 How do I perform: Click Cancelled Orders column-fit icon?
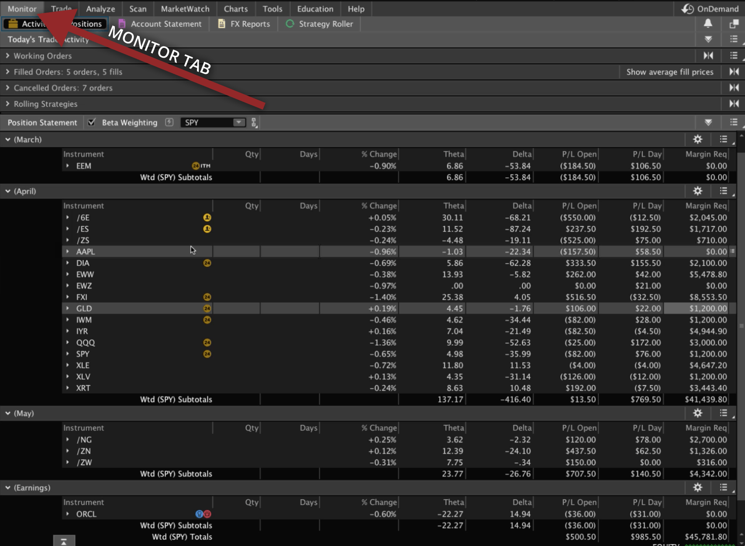pos(734,88)
